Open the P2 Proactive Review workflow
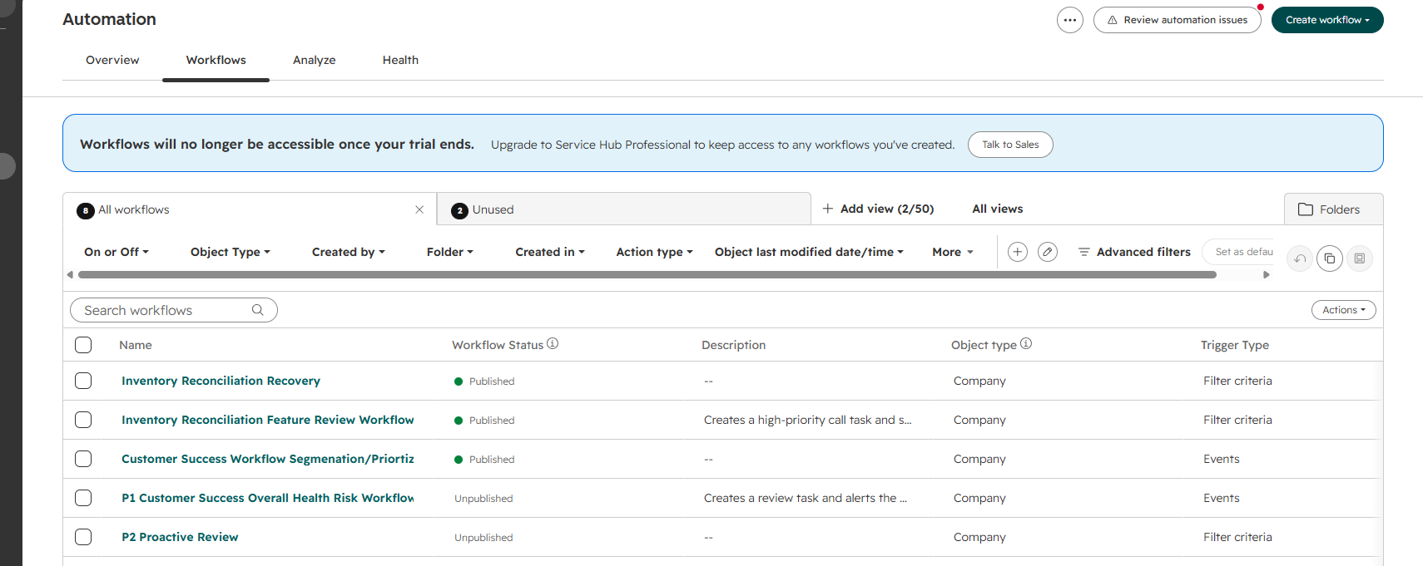Screen dimensions: 1423x566 180,537
